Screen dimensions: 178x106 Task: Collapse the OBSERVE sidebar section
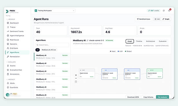(x=11, y=19)
